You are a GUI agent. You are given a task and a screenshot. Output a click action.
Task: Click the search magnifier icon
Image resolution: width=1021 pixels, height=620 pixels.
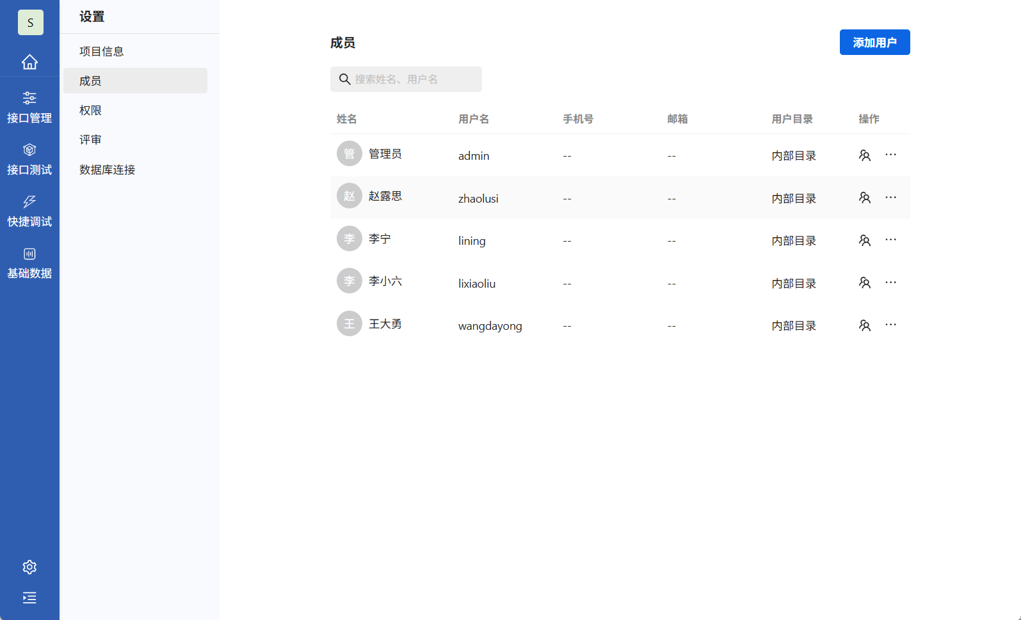click(344, 79)
